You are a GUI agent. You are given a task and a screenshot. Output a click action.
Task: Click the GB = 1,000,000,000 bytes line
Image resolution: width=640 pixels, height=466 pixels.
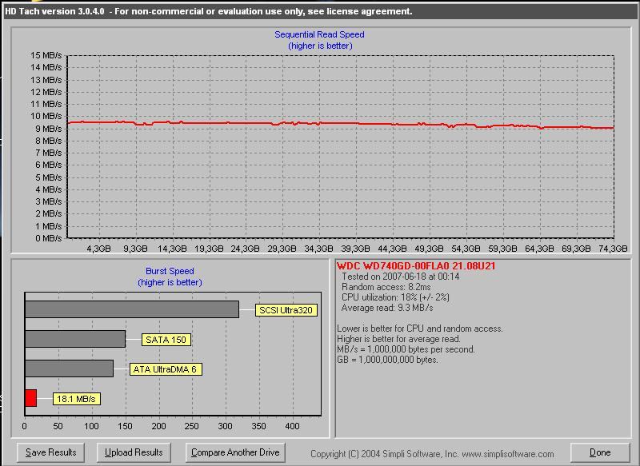(387, 360)
